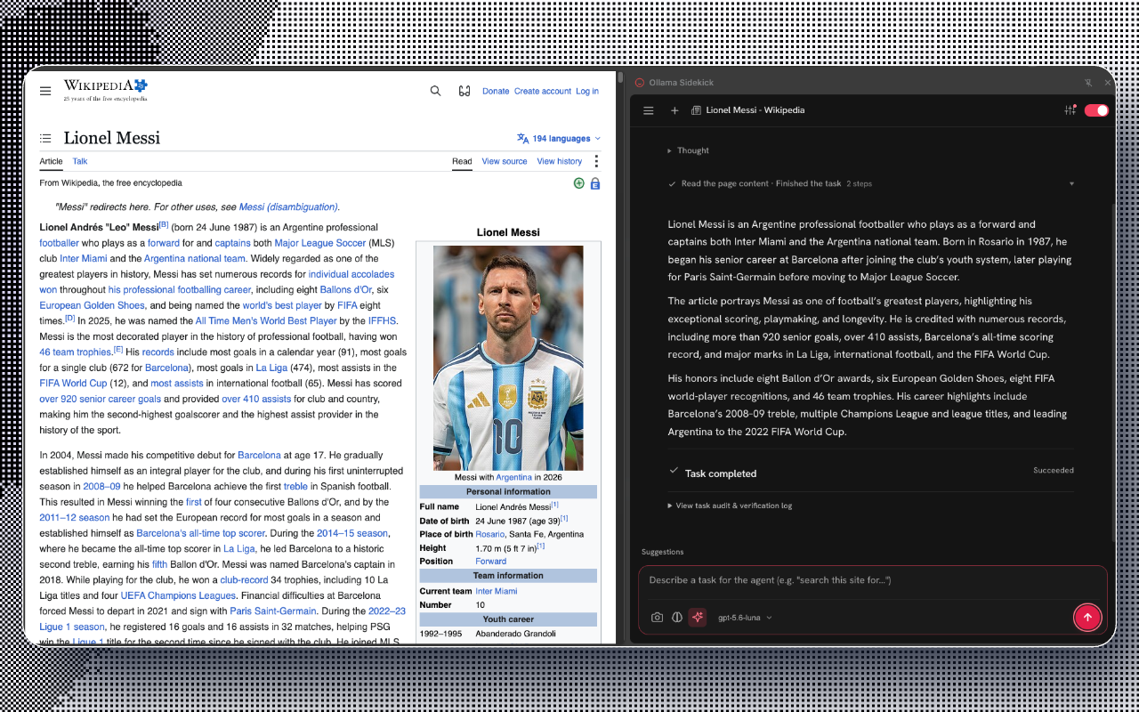Start a new chat with plus icon
Image resolution: width=1139 pixels, height=712 pixels.
pos(675,110)
